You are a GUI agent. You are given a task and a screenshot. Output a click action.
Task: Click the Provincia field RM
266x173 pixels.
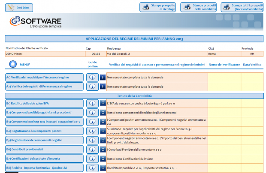(x=252, y=54)
